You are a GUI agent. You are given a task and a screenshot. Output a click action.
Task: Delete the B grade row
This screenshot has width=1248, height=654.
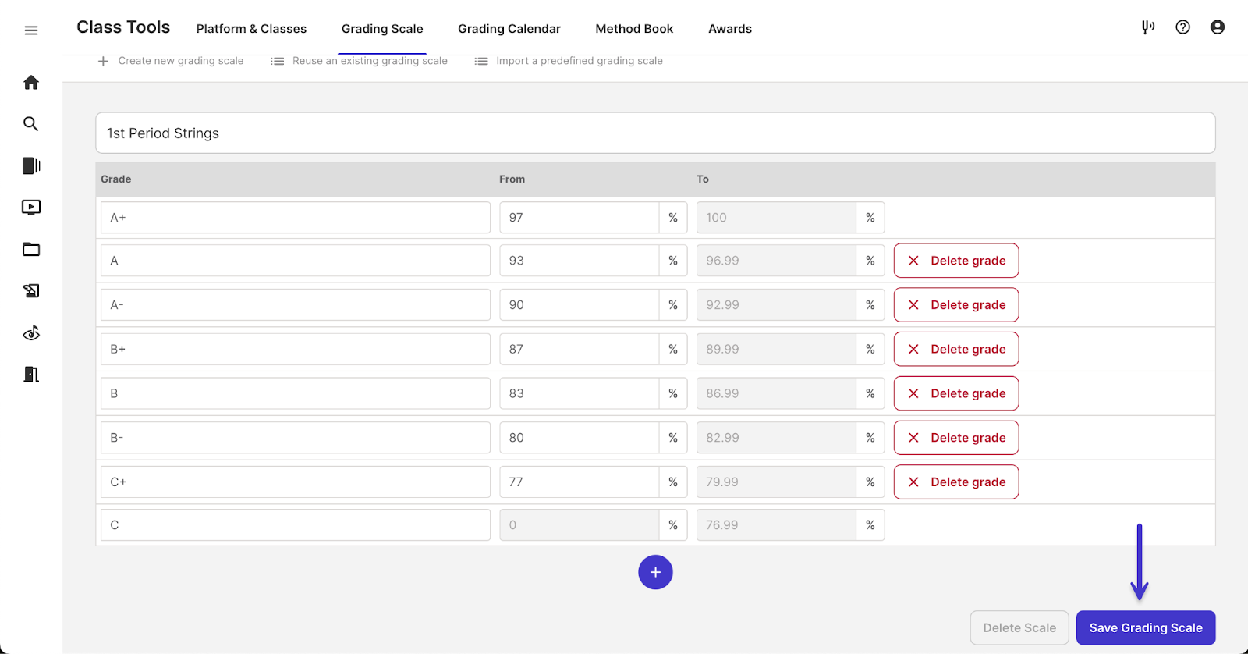tap(956, 393)
